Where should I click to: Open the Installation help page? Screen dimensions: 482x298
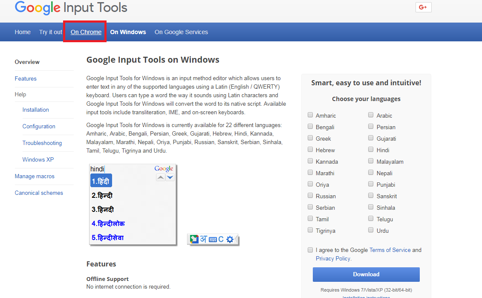pyautogui.click(x=36, y=110)
